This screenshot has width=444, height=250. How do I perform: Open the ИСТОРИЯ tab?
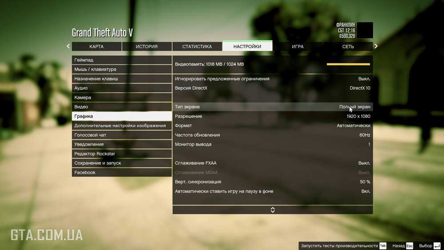coord(147,47)
